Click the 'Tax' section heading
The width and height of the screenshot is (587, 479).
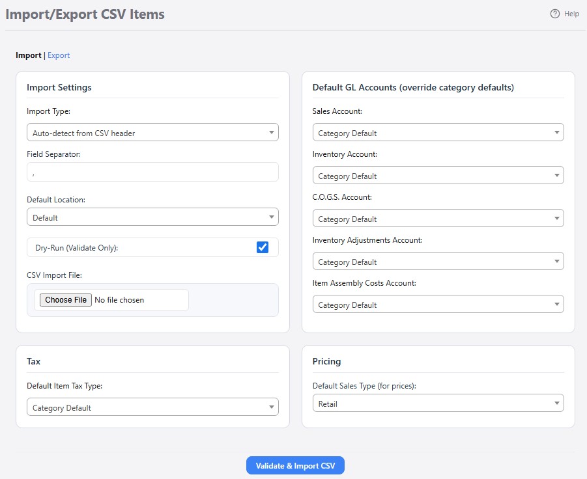(x=33, y=362)
